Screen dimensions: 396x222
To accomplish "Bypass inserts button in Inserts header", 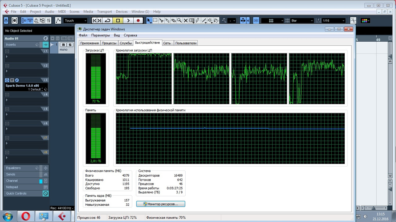I will [45, 45].
